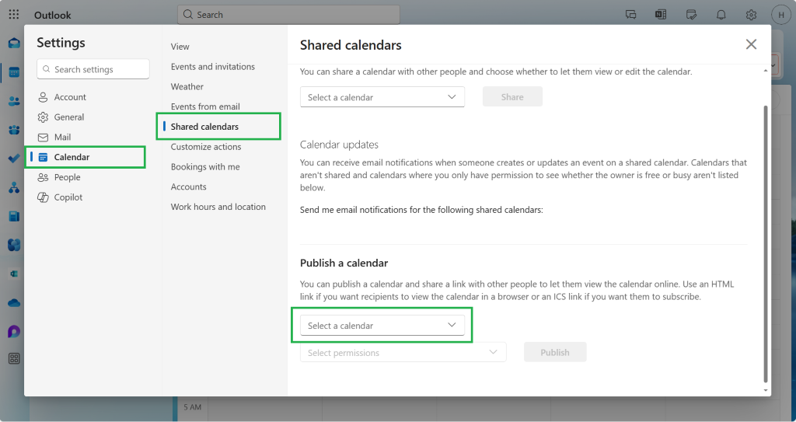Open the People app in left rail

tap(14, 102)
